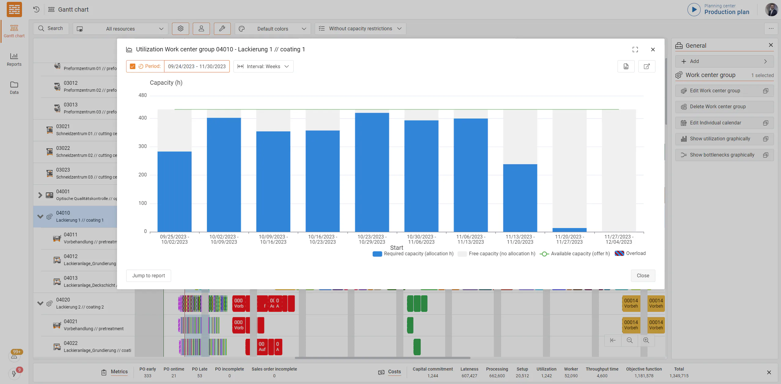
Task: Open the Add menu in General panel
Action: tap(724, 61)
